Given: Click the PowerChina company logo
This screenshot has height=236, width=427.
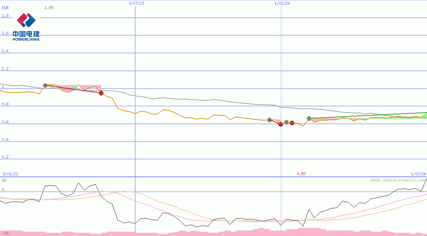Looking at the screenshot, I should tap(26, 27).
